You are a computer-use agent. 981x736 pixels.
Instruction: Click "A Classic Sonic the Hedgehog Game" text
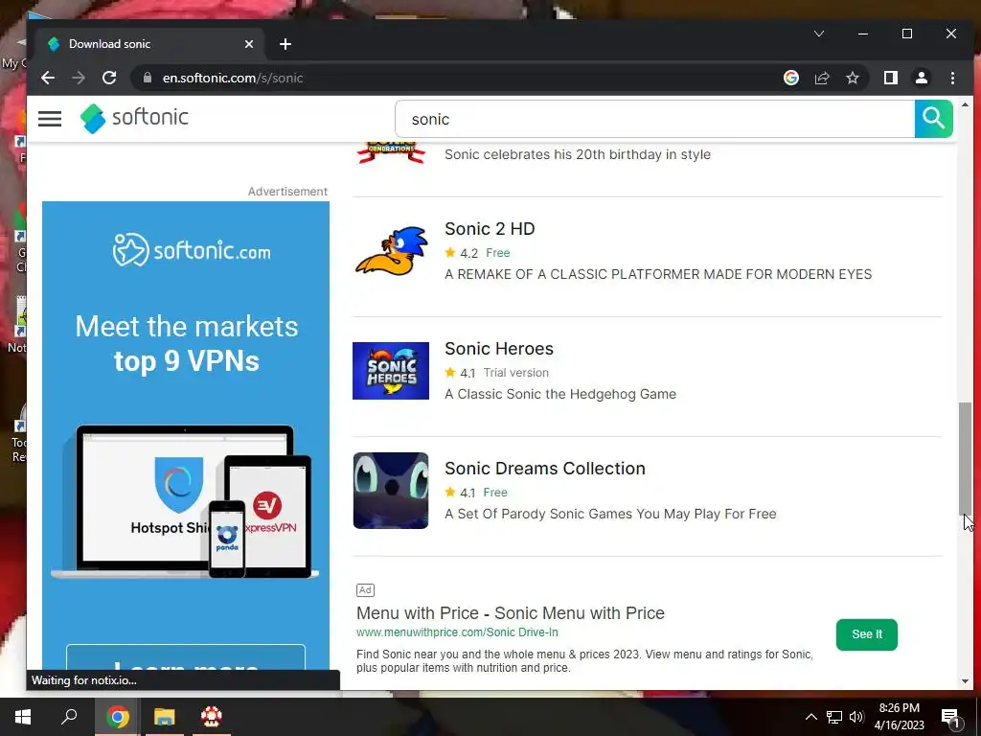click(560, 394)
